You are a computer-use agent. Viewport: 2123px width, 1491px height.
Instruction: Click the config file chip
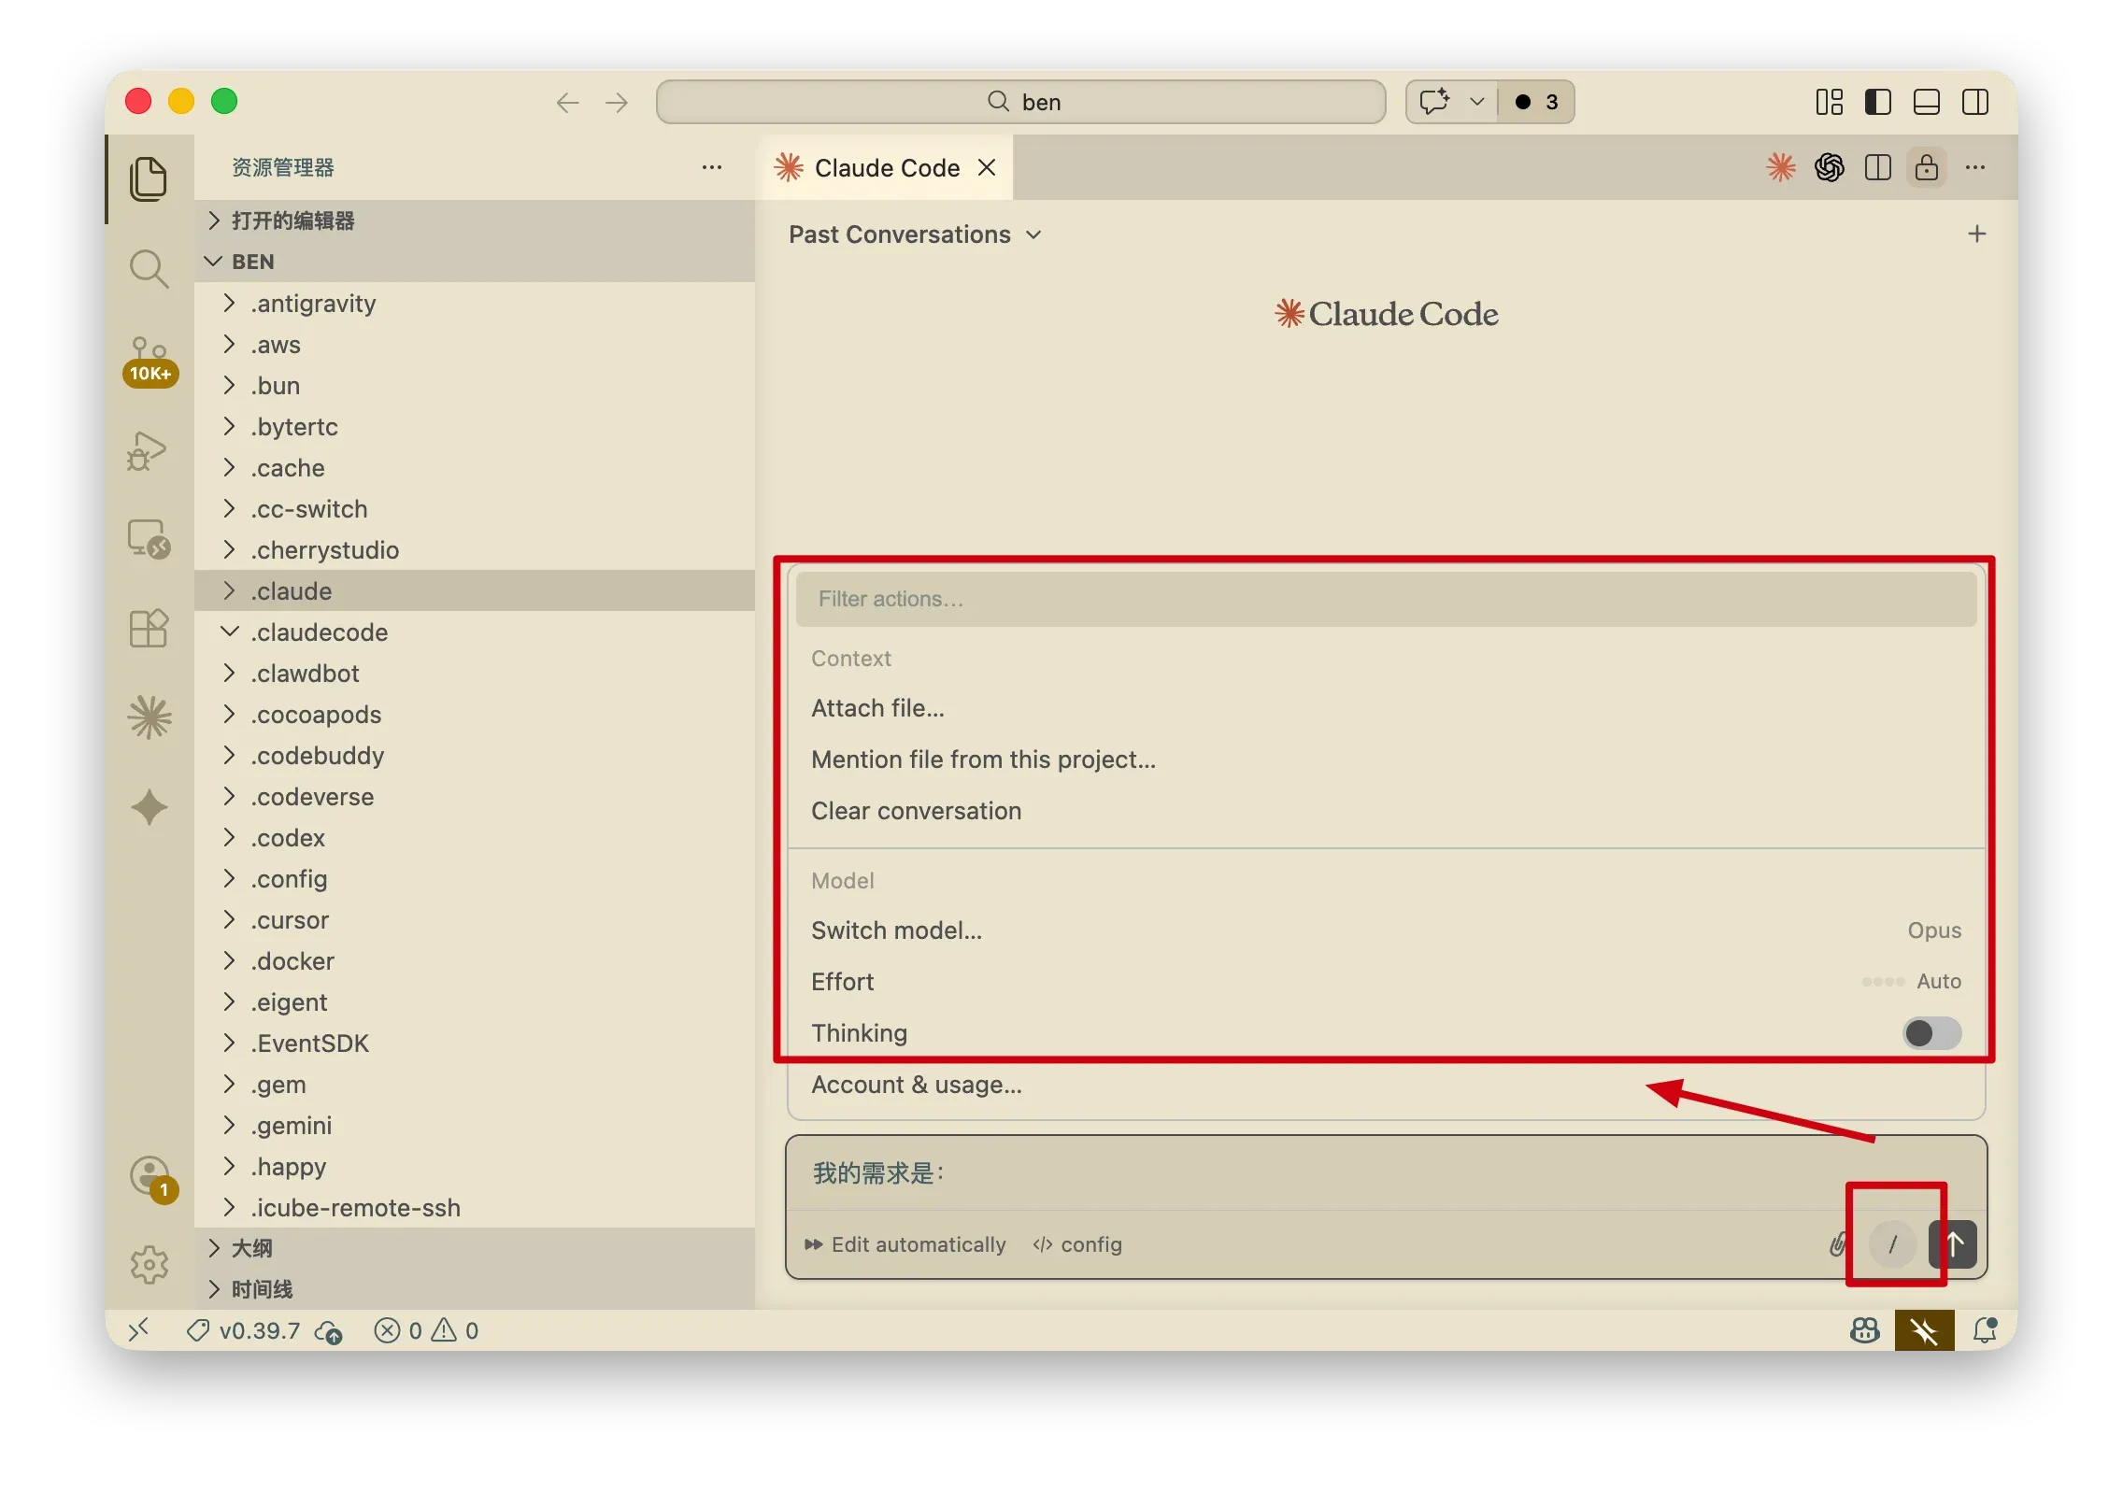(1077, 1244)
